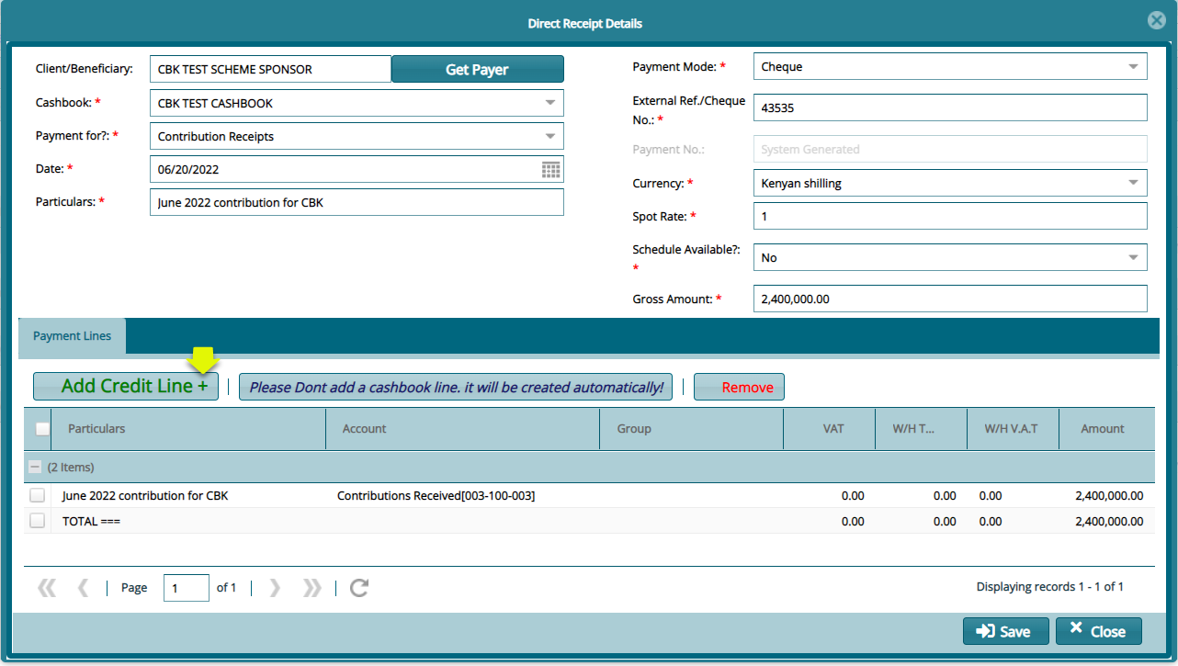Close dialog with top-right X icon
Image resolution: width=1178 pixels, height=666 pixels.
pyautogui.click(x=1157, y=21)
